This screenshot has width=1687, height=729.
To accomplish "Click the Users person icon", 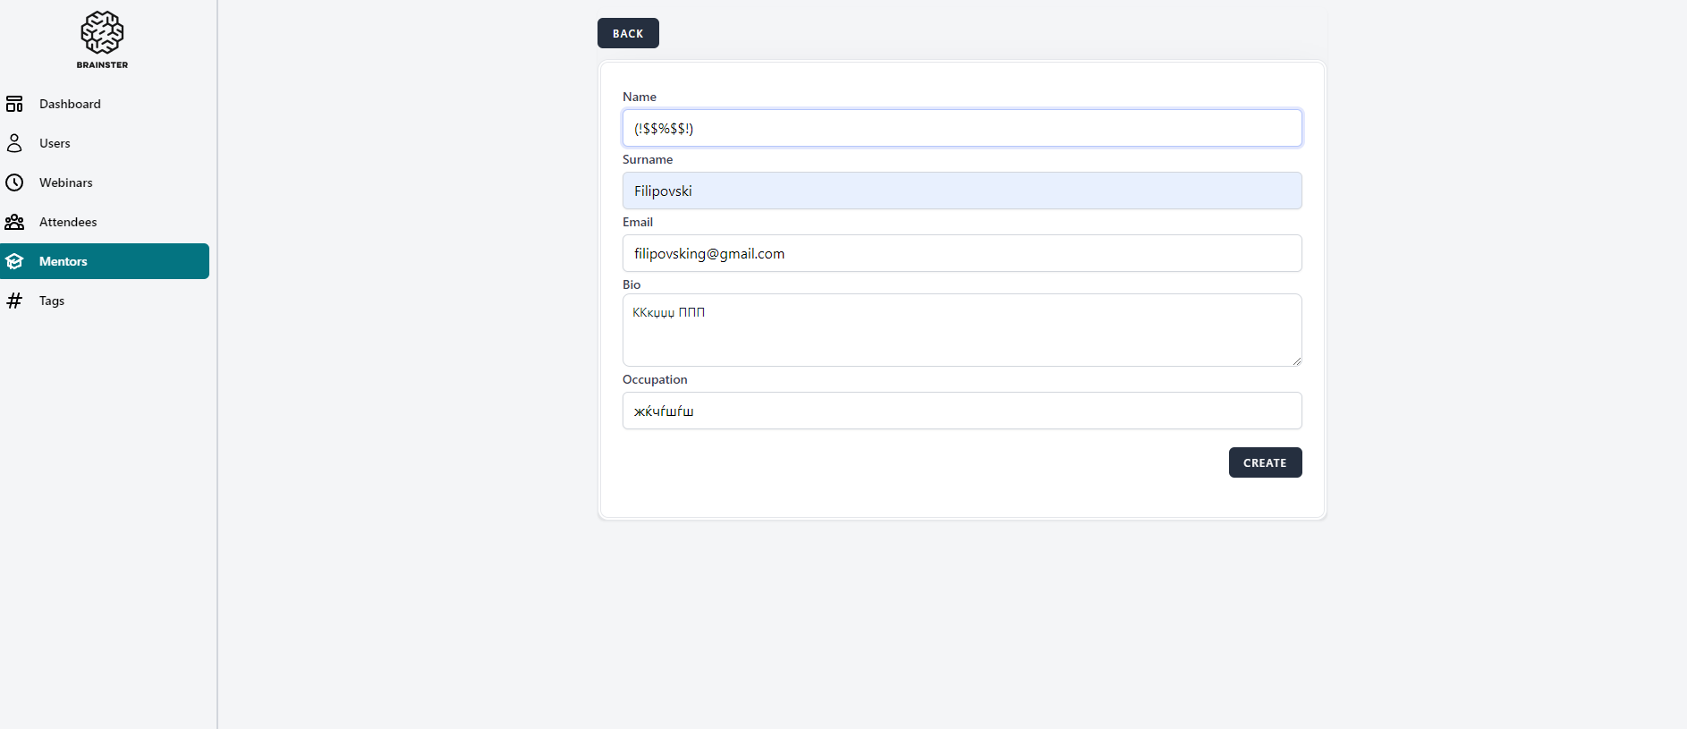I will pyautogui.click(x=14, y=143).
